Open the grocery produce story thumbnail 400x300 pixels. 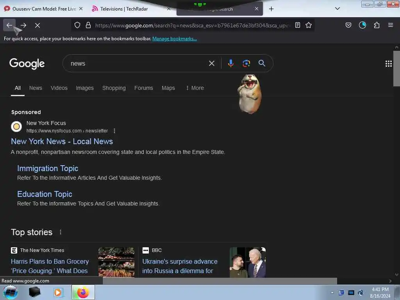point(116,262)
